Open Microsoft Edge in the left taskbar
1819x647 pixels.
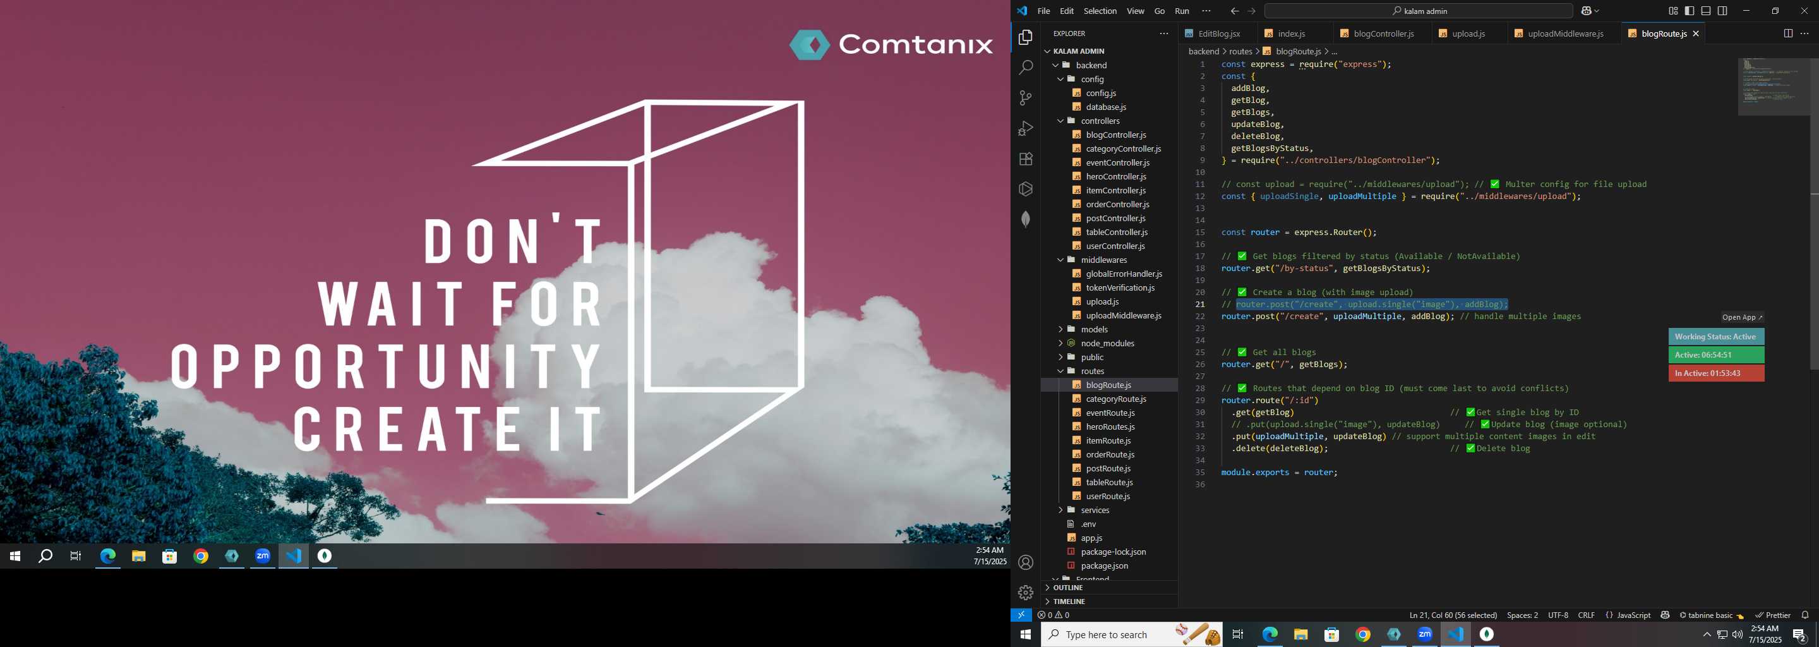(107, 557)
